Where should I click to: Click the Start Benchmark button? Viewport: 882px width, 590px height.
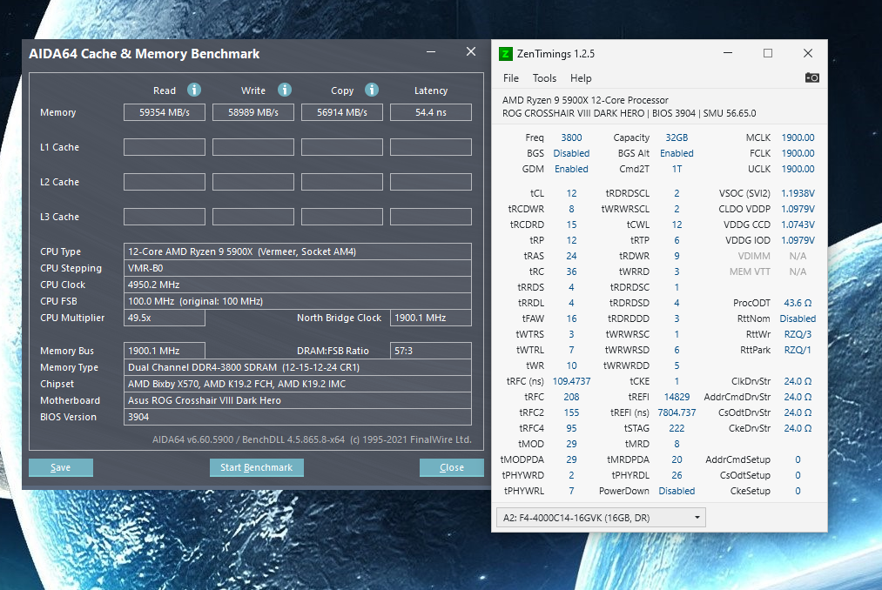[257, 467]
